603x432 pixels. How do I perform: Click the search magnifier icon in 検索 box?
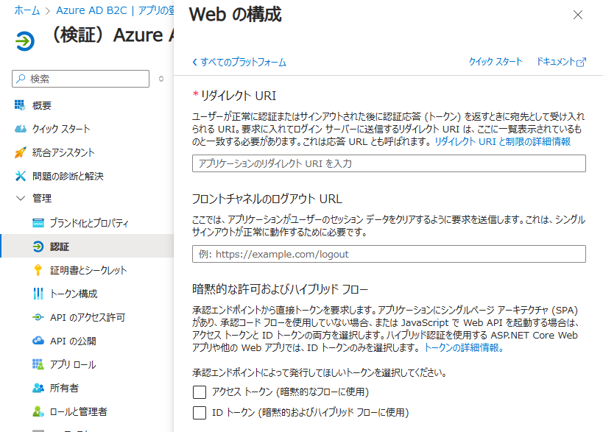[21, 79]
